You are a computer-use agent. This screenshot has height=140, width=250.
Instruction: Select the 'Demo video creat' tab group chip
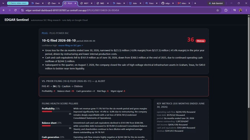tap(18, 3)
